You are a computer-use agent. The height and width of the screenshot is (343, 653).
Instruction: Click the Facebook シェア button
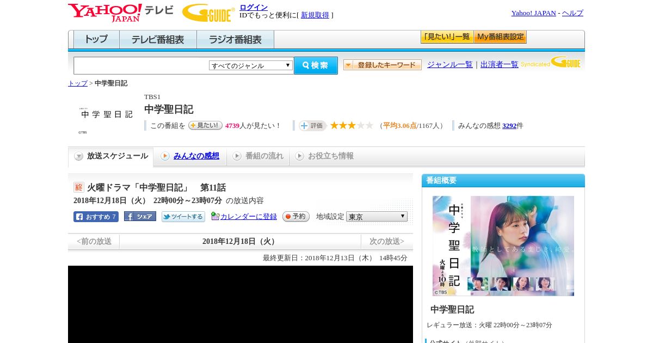(x=140, y=216)
